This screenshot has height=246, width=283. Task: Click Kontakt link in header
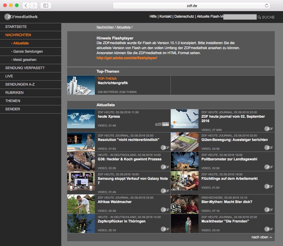point(165,16)
